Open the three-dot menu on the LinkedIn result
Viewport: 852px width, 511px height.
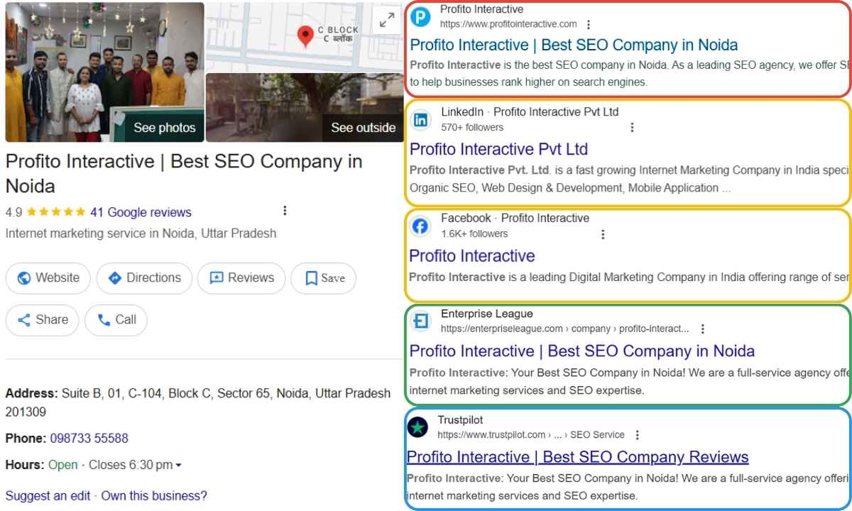pos(633,126)
